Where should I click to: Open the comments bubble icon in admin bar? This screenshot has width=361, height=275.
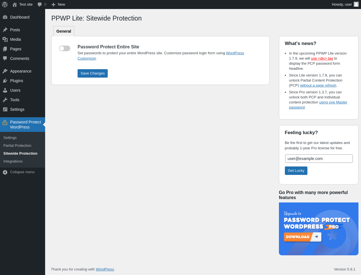point(40,4)
